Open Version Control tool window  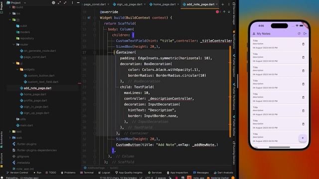(x=17, y=173)
